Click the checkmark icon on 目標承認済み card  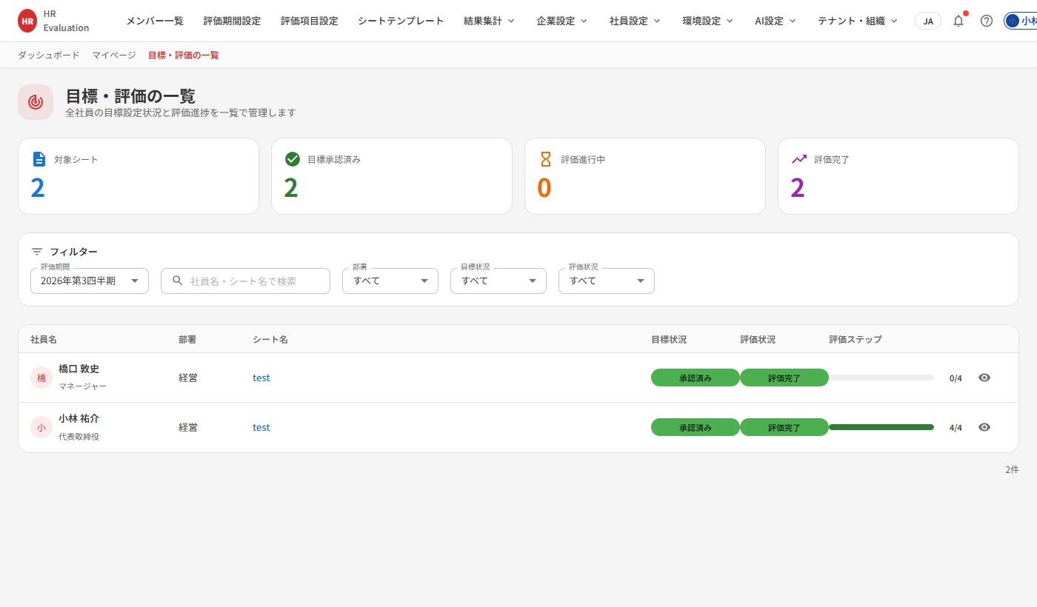(293, 159)
